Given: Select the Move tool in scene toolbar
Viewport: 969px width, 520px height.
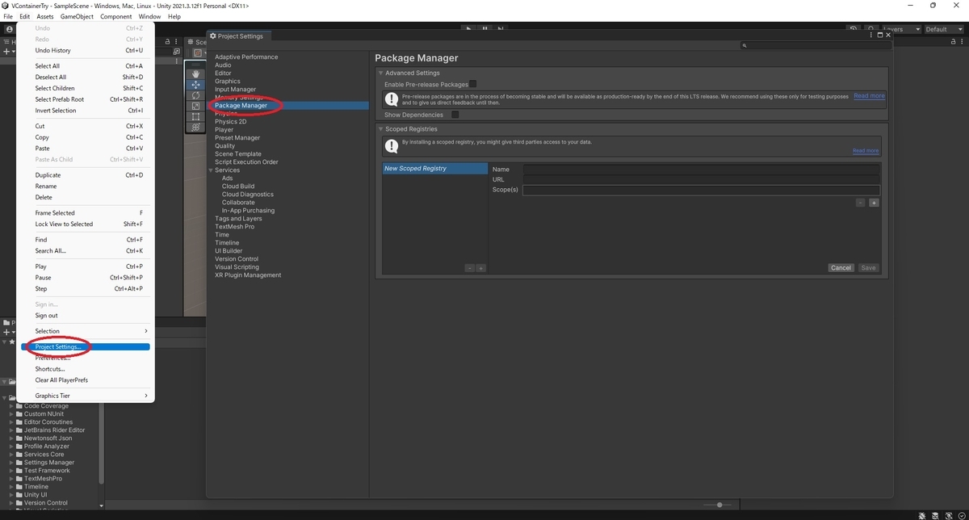Looking at the screenshot, I should coord(195,84).
